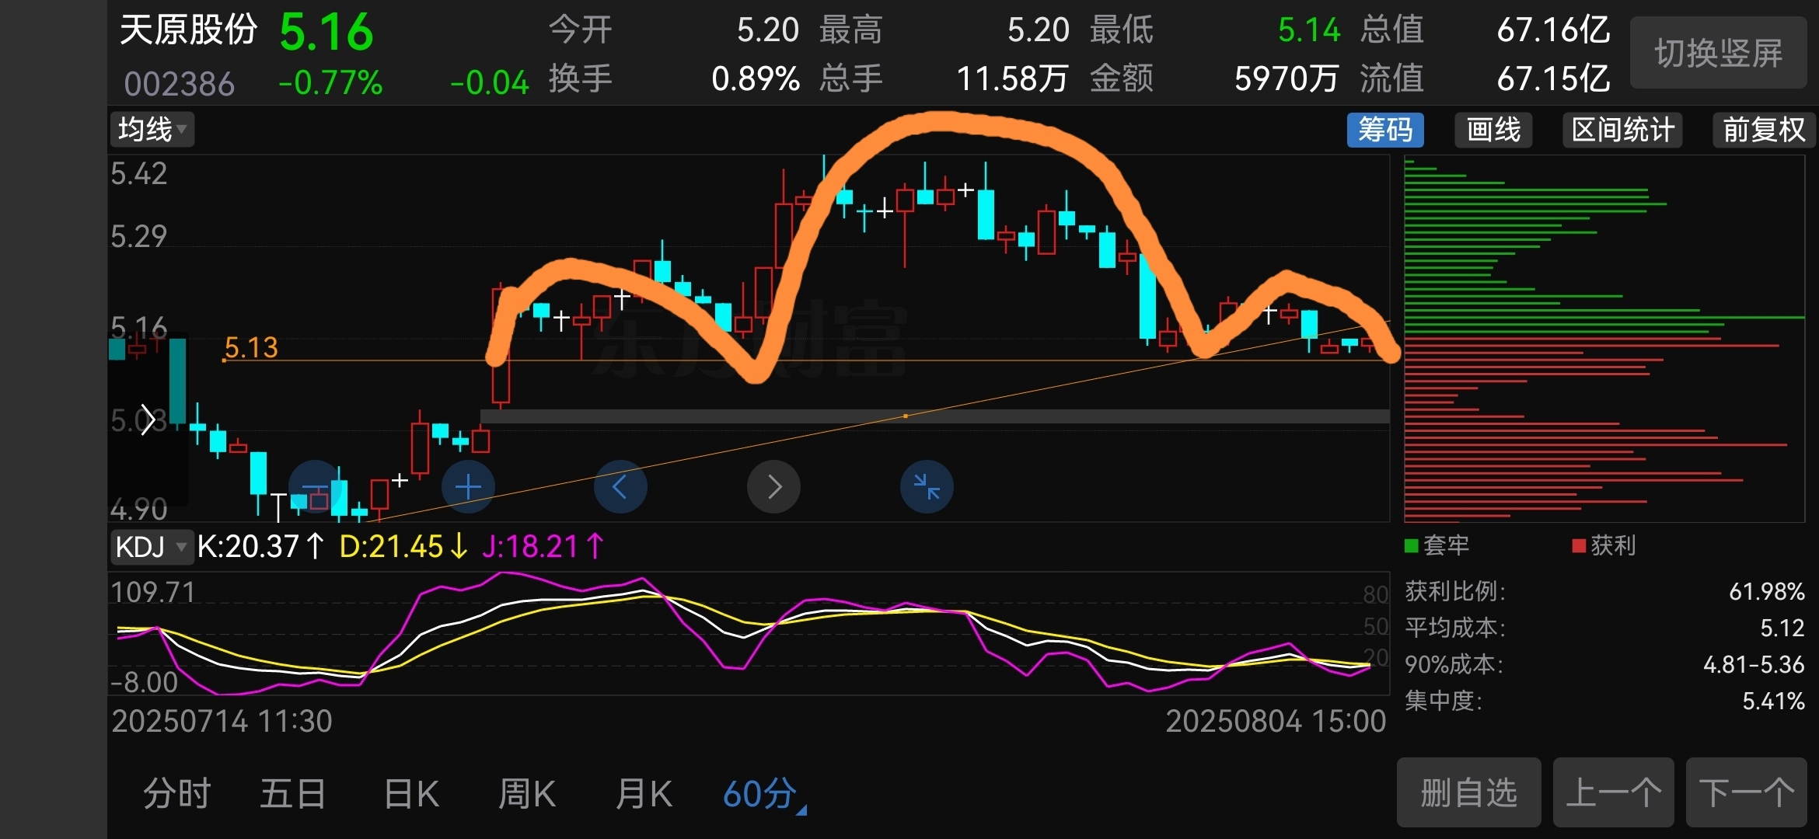Open the 画线 drawing tool
The image size is (1819, 839).
pyautogui.click(x=1493, y=130)
